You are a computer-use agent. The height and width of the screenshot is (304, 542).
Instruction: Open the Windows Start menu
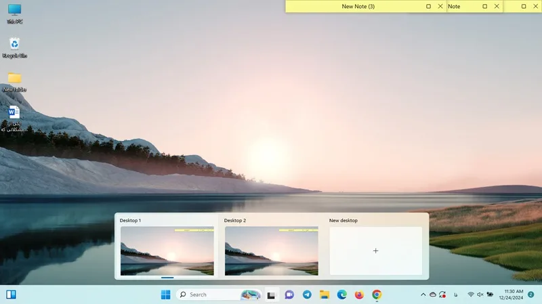[x=165, y=295]
